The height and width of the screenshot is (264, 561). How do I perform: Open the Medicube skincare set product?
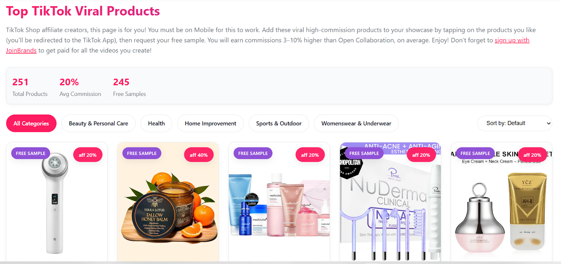point(279,203)
